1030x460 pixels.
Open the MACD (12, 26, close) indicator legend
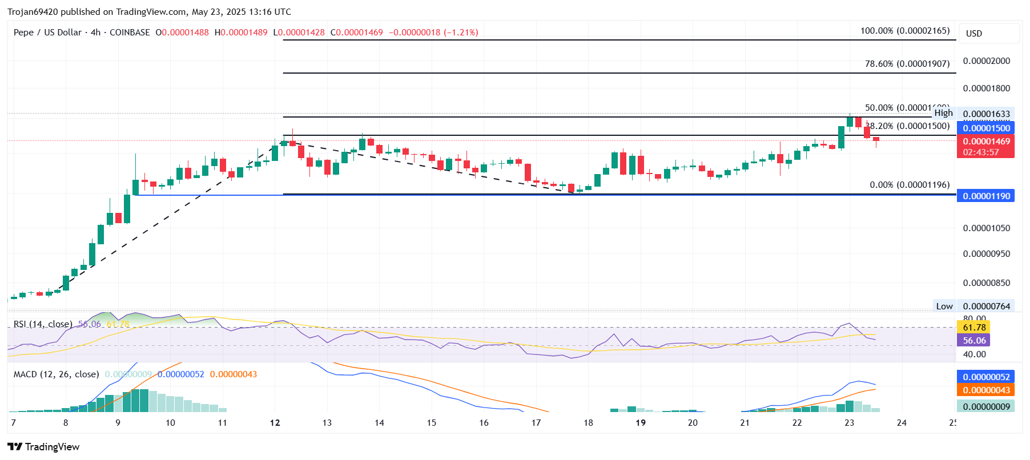coord(57,374)
